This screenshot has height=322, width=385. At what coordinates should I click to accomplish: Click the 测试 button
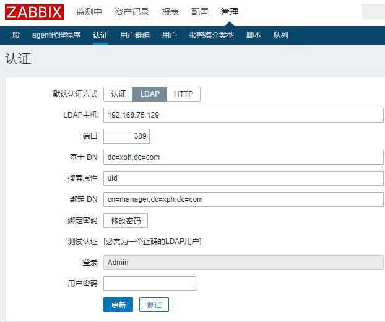pos(154,305)
